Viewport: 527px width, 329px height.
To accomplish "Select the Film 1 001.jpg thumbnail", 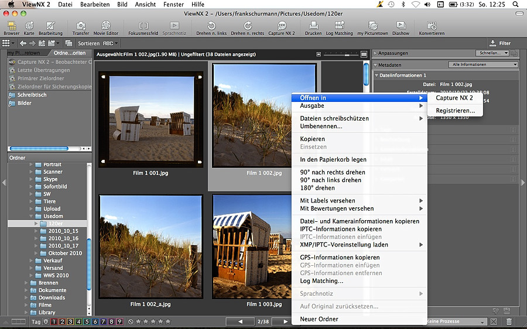I will (x=150, y=119).
